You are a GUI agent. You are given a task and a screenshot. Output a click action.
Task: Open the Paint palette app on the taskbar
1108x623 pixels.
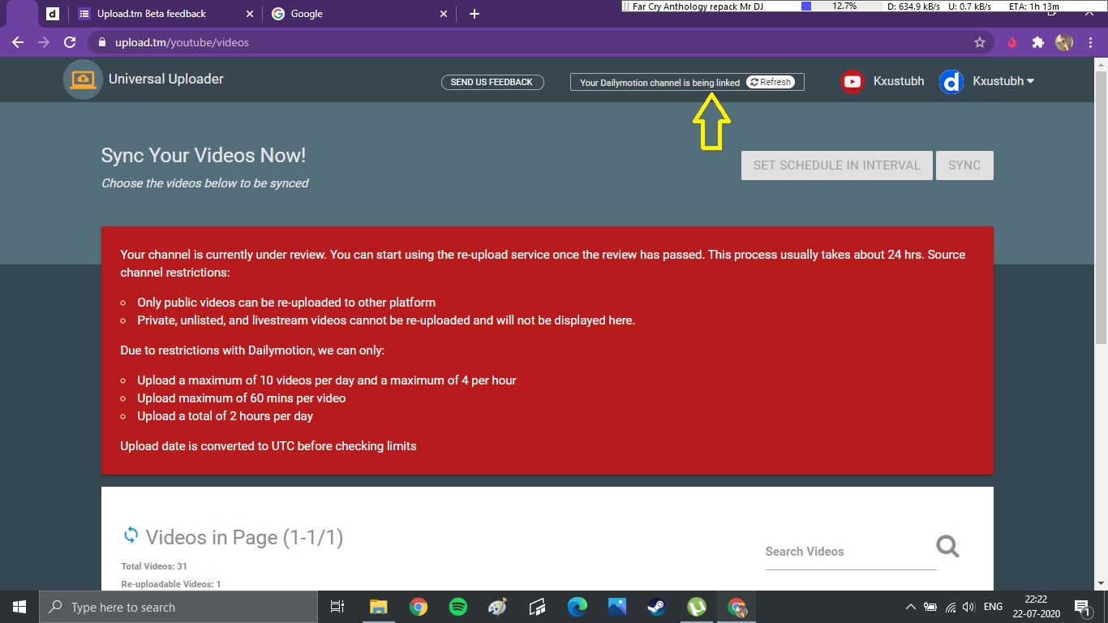497,607
